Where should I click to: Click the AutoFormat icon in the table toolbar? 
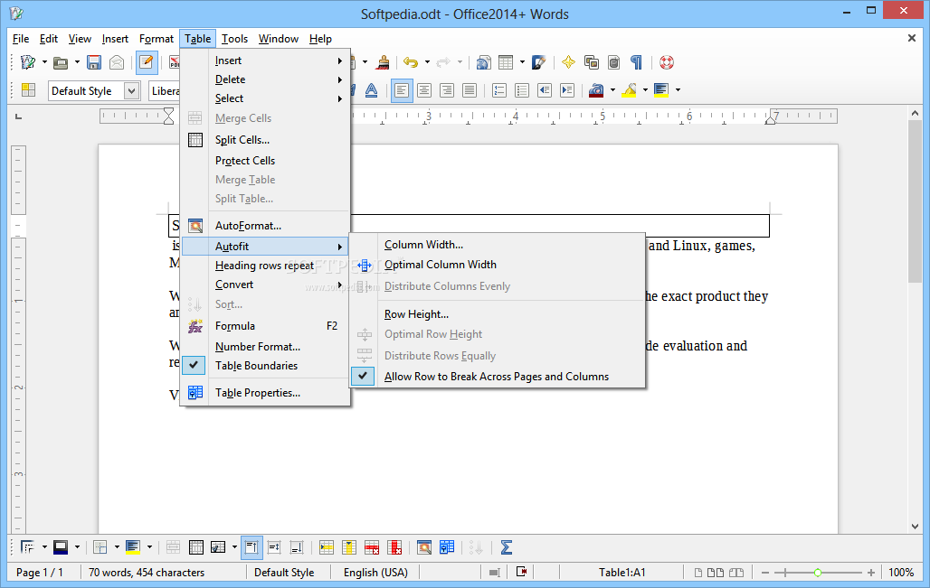424,547
